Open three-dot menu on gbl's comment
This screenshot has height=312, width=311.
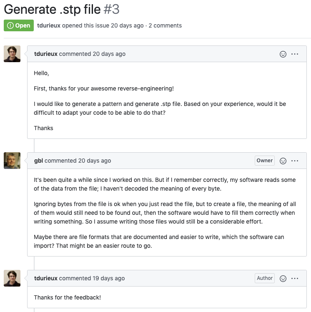pyautogui.click(x=294, y=161)
